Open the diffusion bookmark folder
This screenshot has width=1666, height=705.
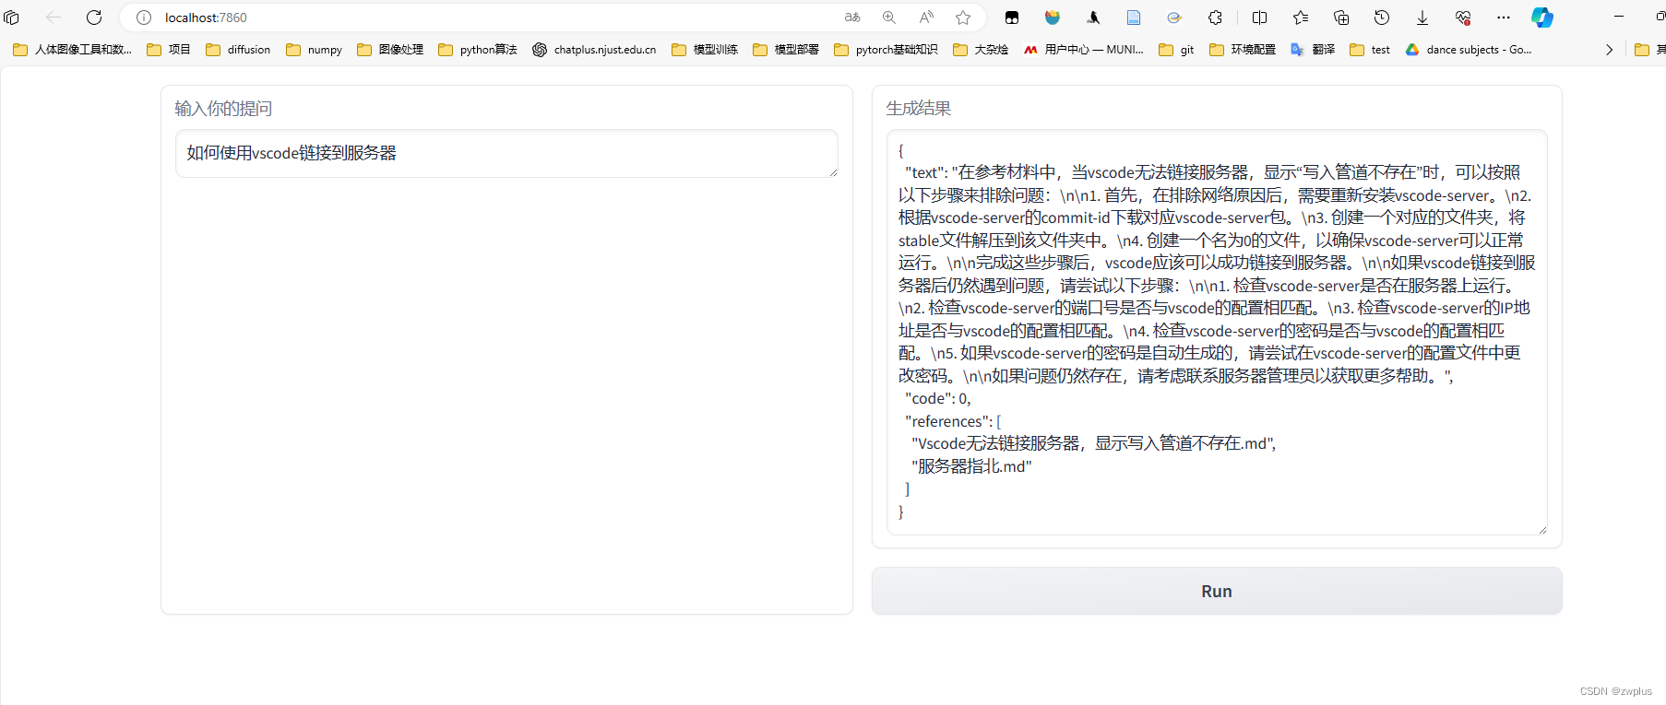238,50
